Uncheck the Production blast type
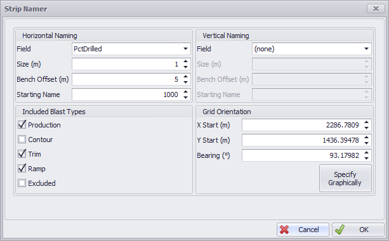The image size is (389, 241). tap(22, 124)
